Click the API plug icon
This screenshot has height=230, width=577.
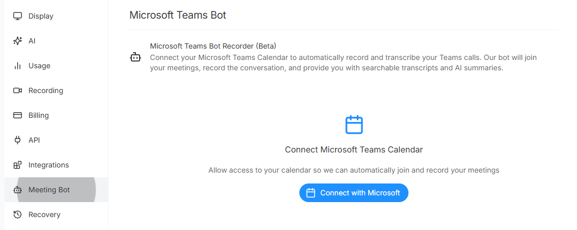click(18, 140)
